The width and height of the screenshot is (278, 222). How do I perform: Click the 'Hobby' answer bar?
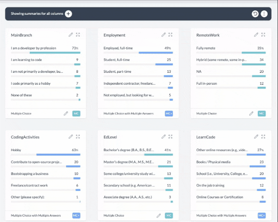point(46,155)
